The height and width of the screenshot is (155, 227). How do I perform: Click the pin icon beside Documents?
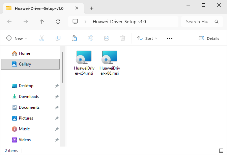tap(57, 107)
